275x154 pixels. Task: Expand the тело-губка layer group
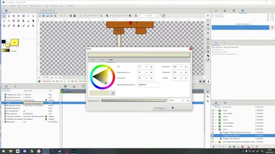216,113
